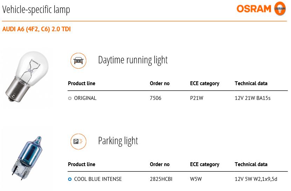Click the COOL BLUE INTENSE product name

pos(98,179)
